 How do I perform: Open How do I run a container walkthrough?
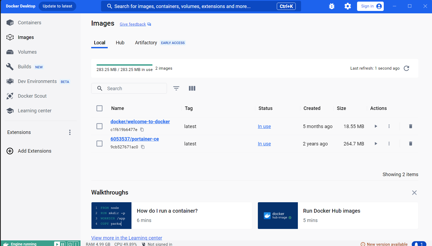click(x=172, y=216)
